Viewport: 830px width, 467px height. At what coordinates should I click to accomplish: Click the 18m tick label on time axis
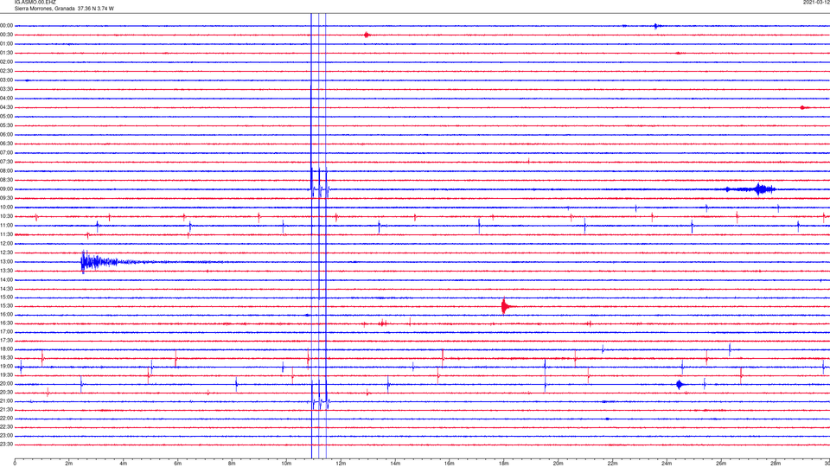[503, 464]
